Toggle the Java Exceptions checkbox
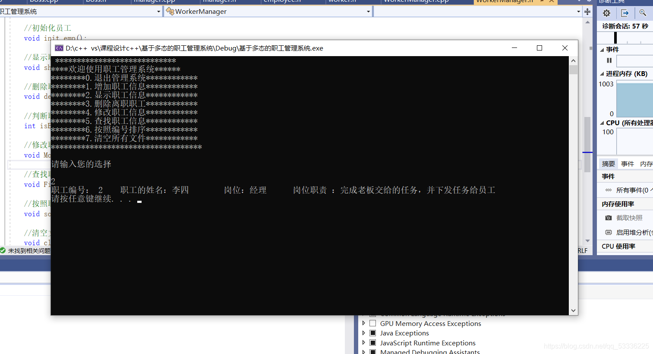Viewport: 653px width, 354px height. coord(372,333)
